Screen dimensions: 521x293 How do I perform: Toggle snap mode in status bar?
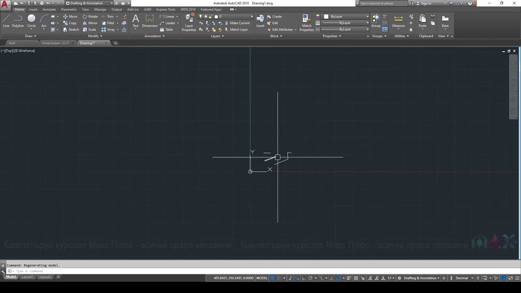coord(280,278)
